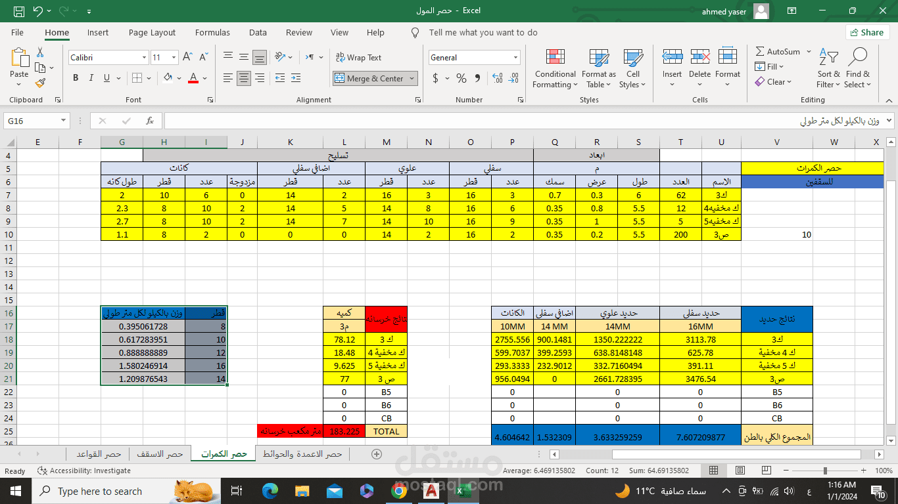
Task: Click the zoom in plus button
Action: click(x=864, y=471)
